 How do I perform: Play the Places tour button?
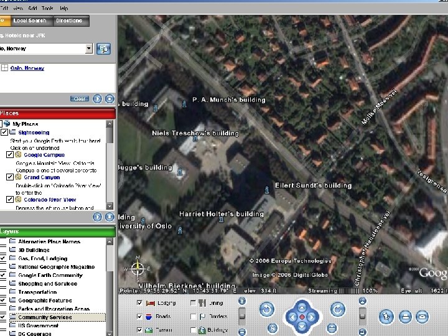point(97,217)
